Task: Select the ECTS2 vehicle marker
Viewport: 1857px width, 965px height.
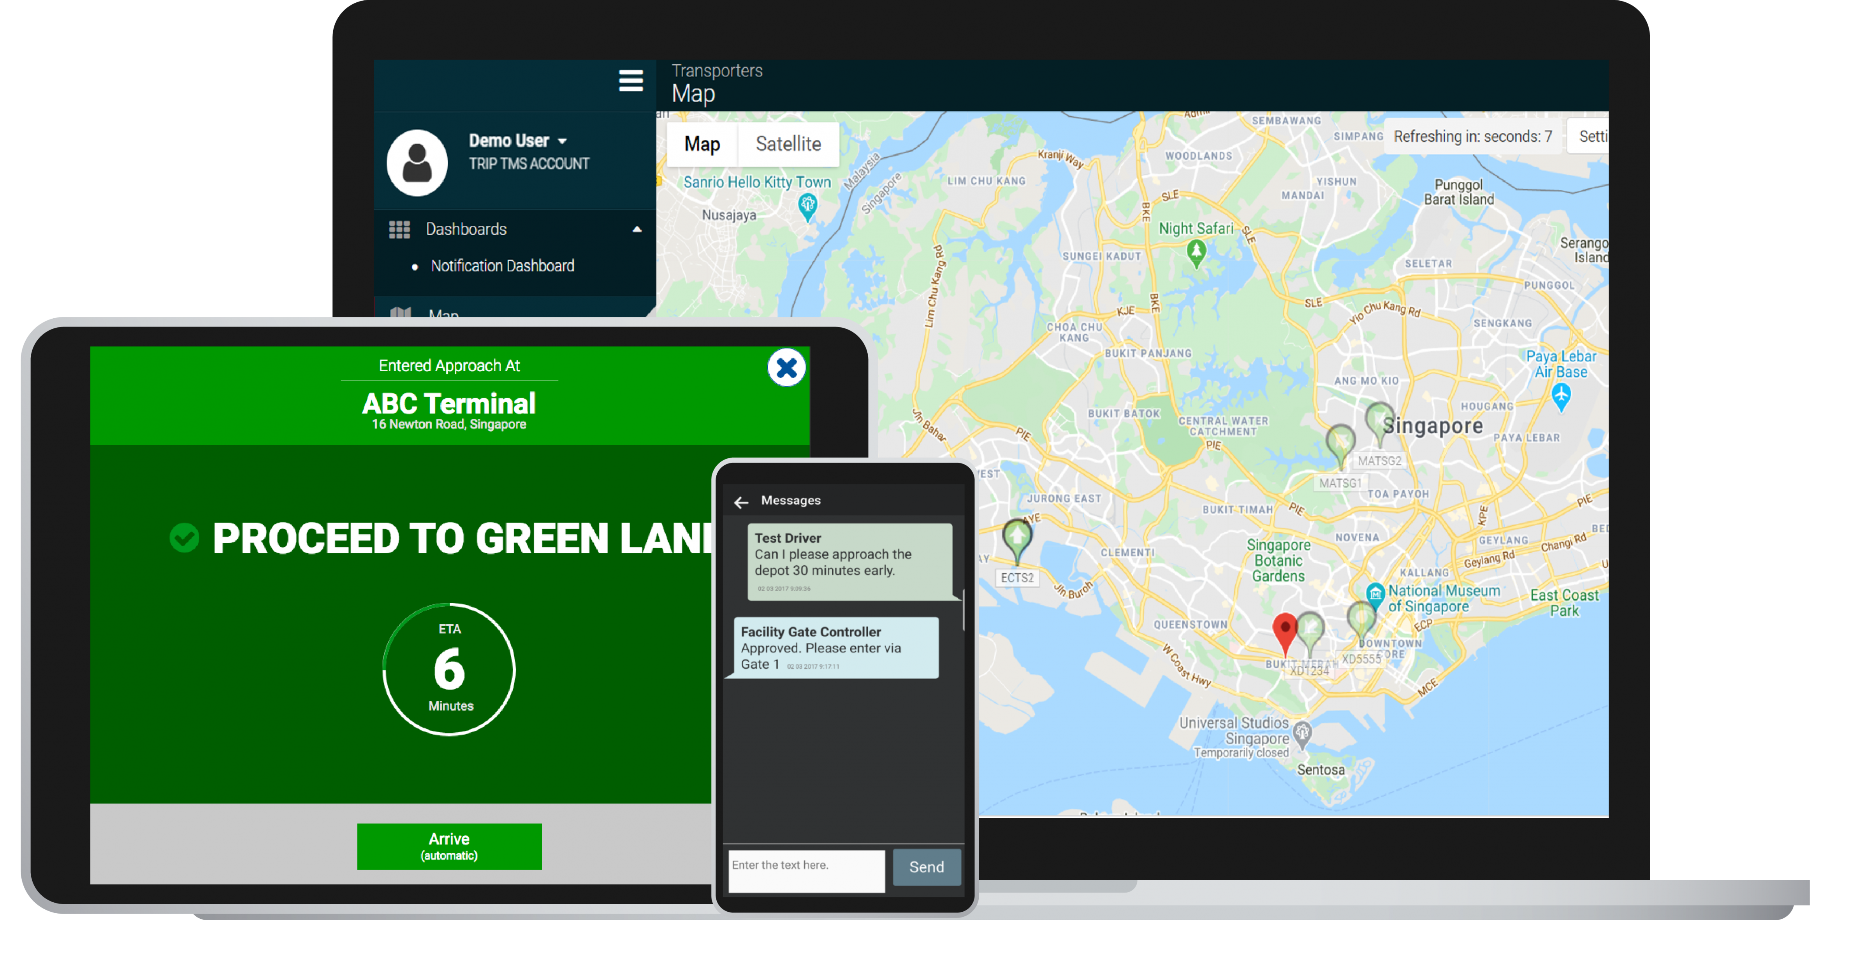Action: coord(1016,540)
